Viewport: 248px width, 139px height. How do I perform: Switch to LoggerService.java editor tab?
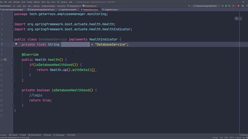[x=110, y=10]
